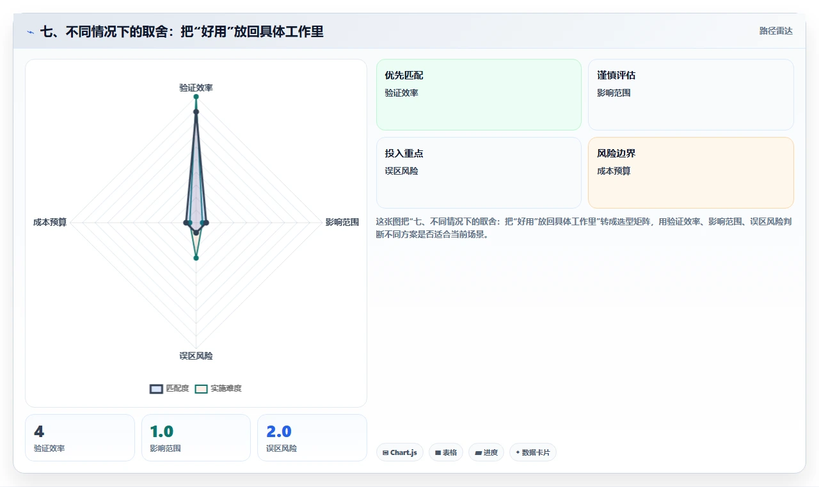819x487 pixels.
Task: Click the Chart.js tag chip
Action: tap(400, 452)
